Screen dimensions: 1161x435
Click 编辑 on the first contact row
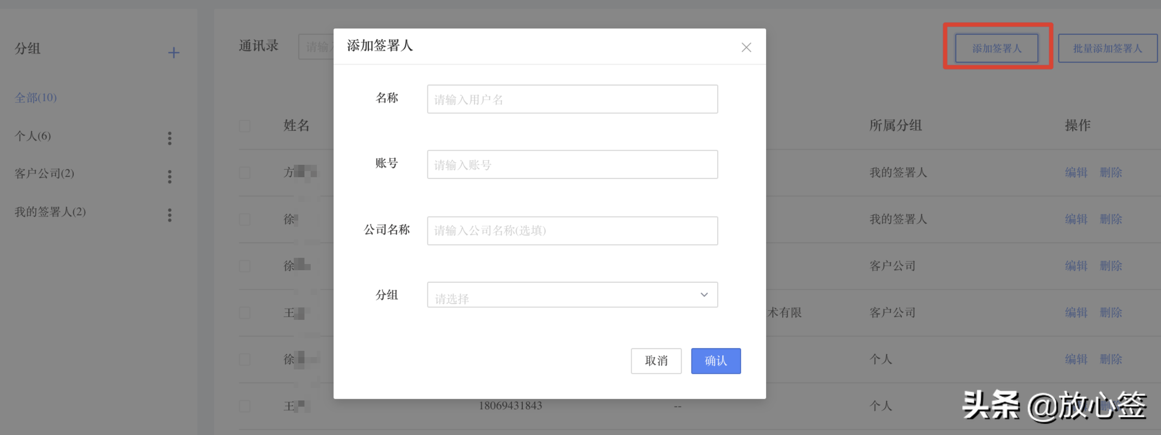(1077, 172)
